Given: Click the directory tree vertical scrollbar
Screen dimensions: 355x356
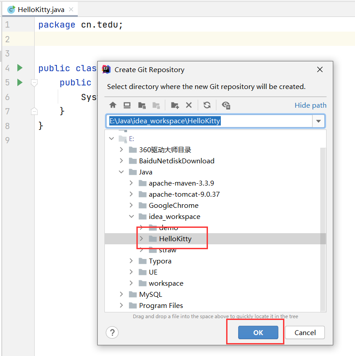Looking at the screenshot, I should coord(323,229).
